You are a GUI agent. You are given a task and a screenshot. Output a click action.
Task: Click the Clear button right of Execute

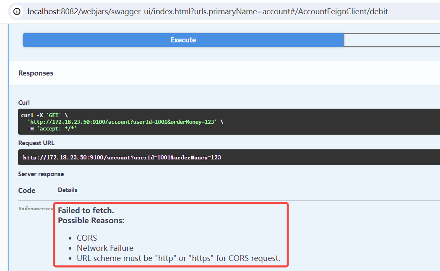tap(392, 40)
